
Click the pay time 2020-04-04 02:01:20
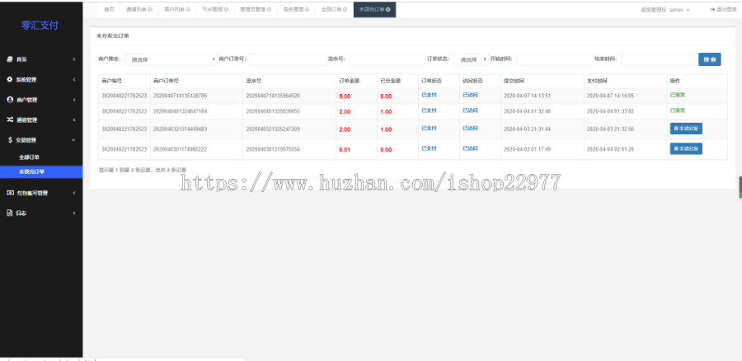pyautogui.click(x=610, y=149)
